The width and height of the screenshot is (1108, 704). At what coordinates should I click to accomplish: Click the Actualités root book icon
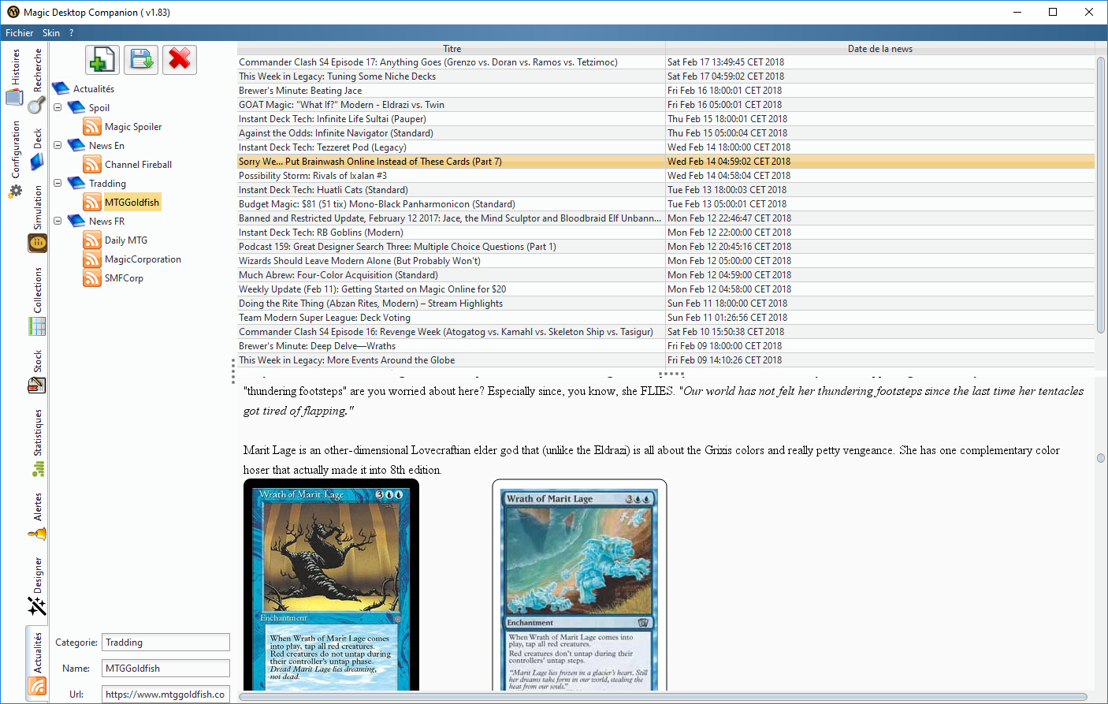coord(61,89)
